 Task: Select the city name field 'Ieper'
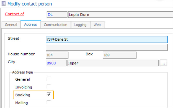click(x=113, y=63)
